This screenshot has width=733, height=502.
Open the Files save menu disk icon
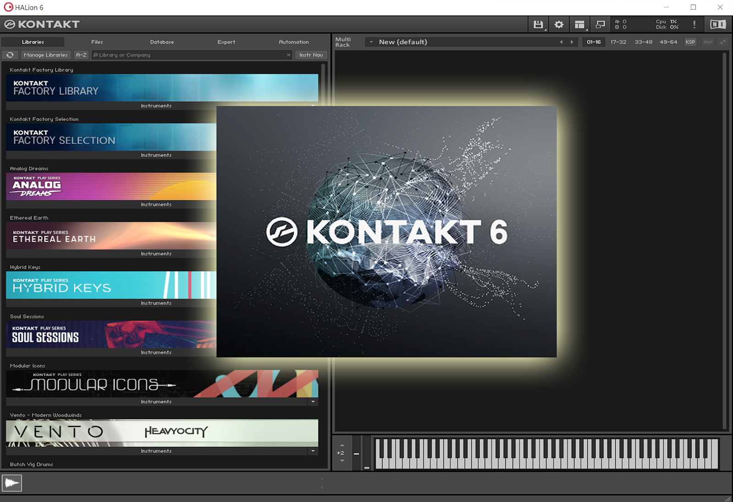(x=538, y=25)
